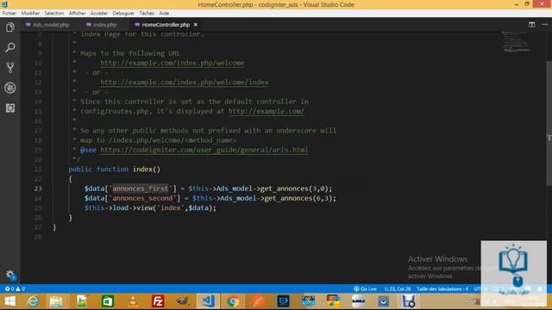
Task: Open the Déboguer menu
Action: [x=123, y=13]
